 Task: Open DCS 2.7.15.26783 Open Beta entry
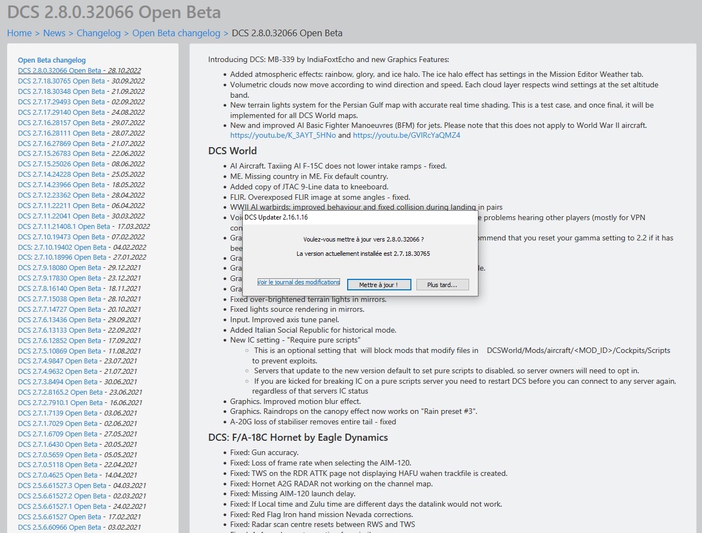click(61, 153)
